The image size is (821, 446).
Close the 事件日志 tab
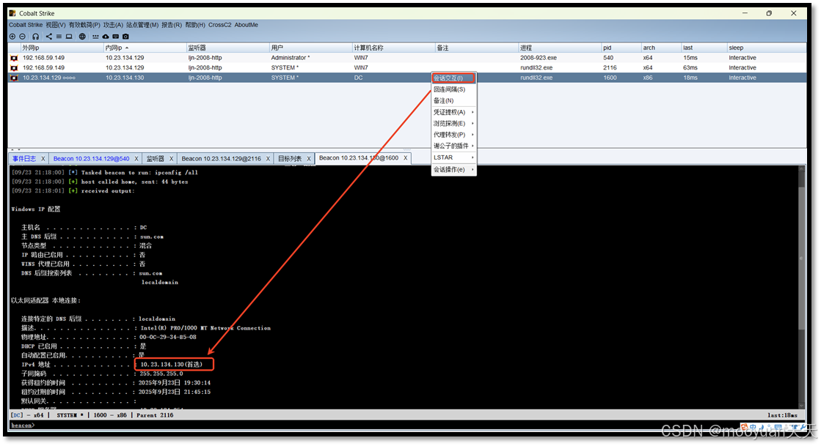point(43,159)
